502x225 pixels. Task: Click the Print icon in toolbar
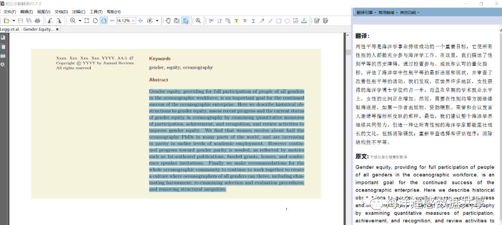[37, 20]
